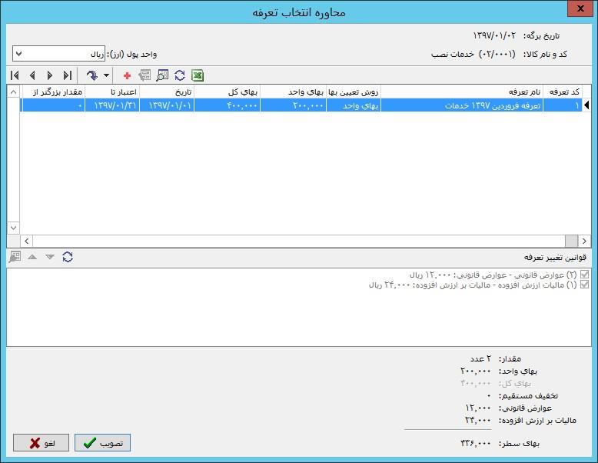The width and height of the screenshot is (598, 463).
Task: Select the تعرفه فروردین ۱۳۹۷ خدمات row
Action: (x=461, y=106)
